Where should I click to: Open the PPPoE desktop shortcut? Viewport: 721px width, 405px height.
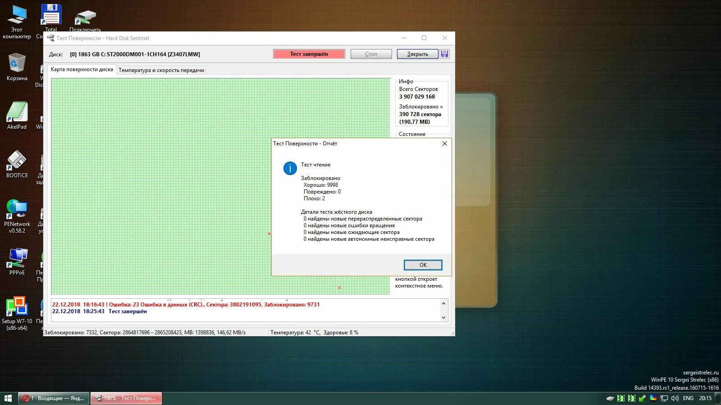17,261
